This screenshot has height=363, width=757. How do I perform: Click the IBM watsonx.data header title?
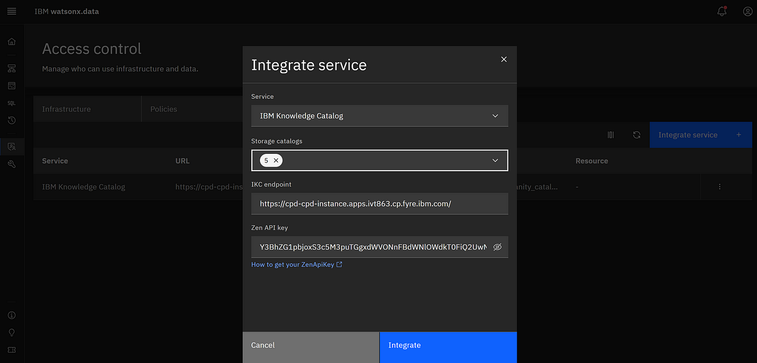coord(67,12)
